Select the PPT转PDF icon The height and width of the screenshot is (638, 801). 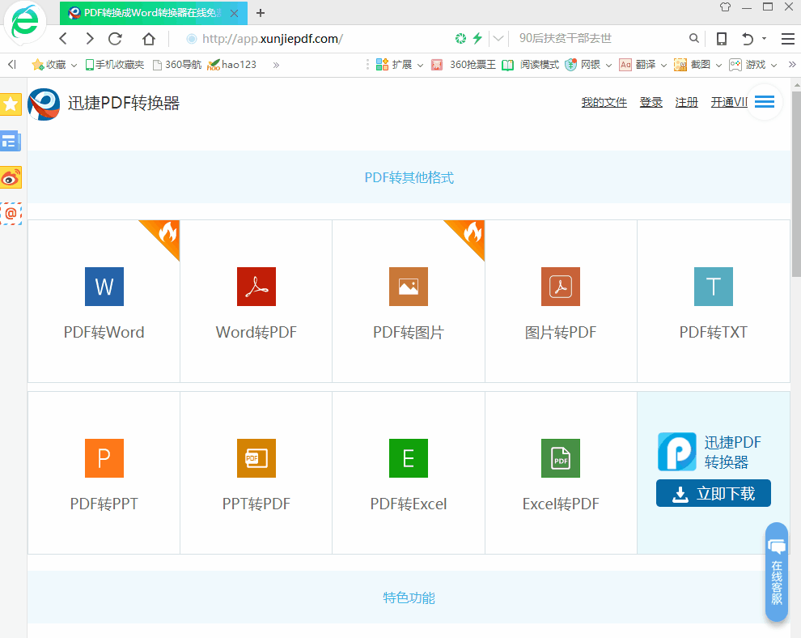pyautogui.click(x=256, y=458)
